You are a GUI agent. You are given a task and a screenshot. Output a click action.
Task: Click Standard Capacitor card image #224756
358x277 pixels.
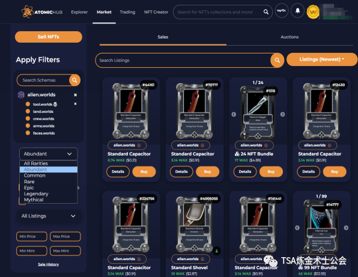pyautogui.click(x=130, y=224)
